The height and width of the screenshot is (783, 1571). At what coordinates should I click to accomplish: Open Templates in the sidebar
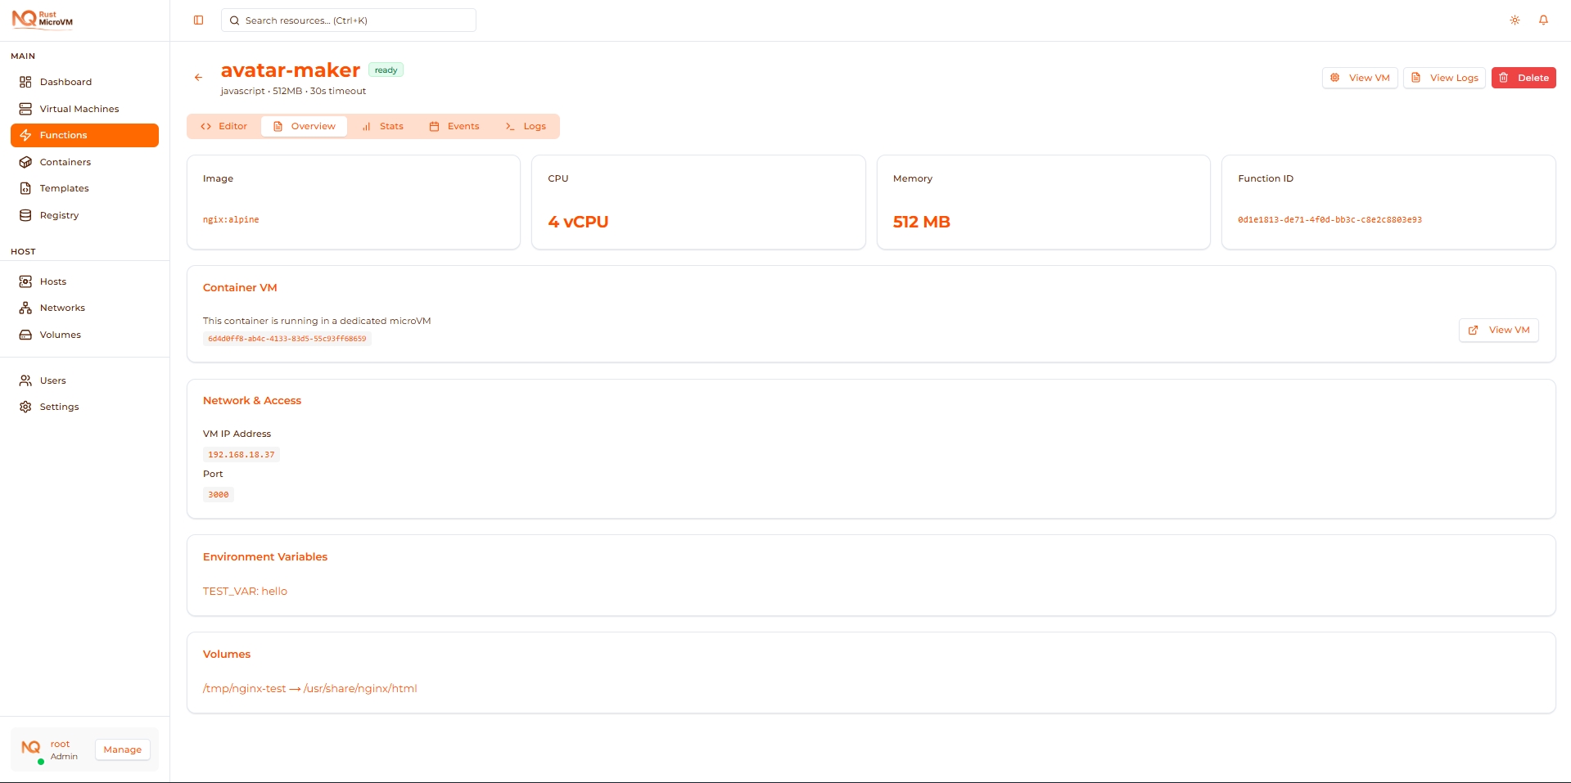[65, 188]
